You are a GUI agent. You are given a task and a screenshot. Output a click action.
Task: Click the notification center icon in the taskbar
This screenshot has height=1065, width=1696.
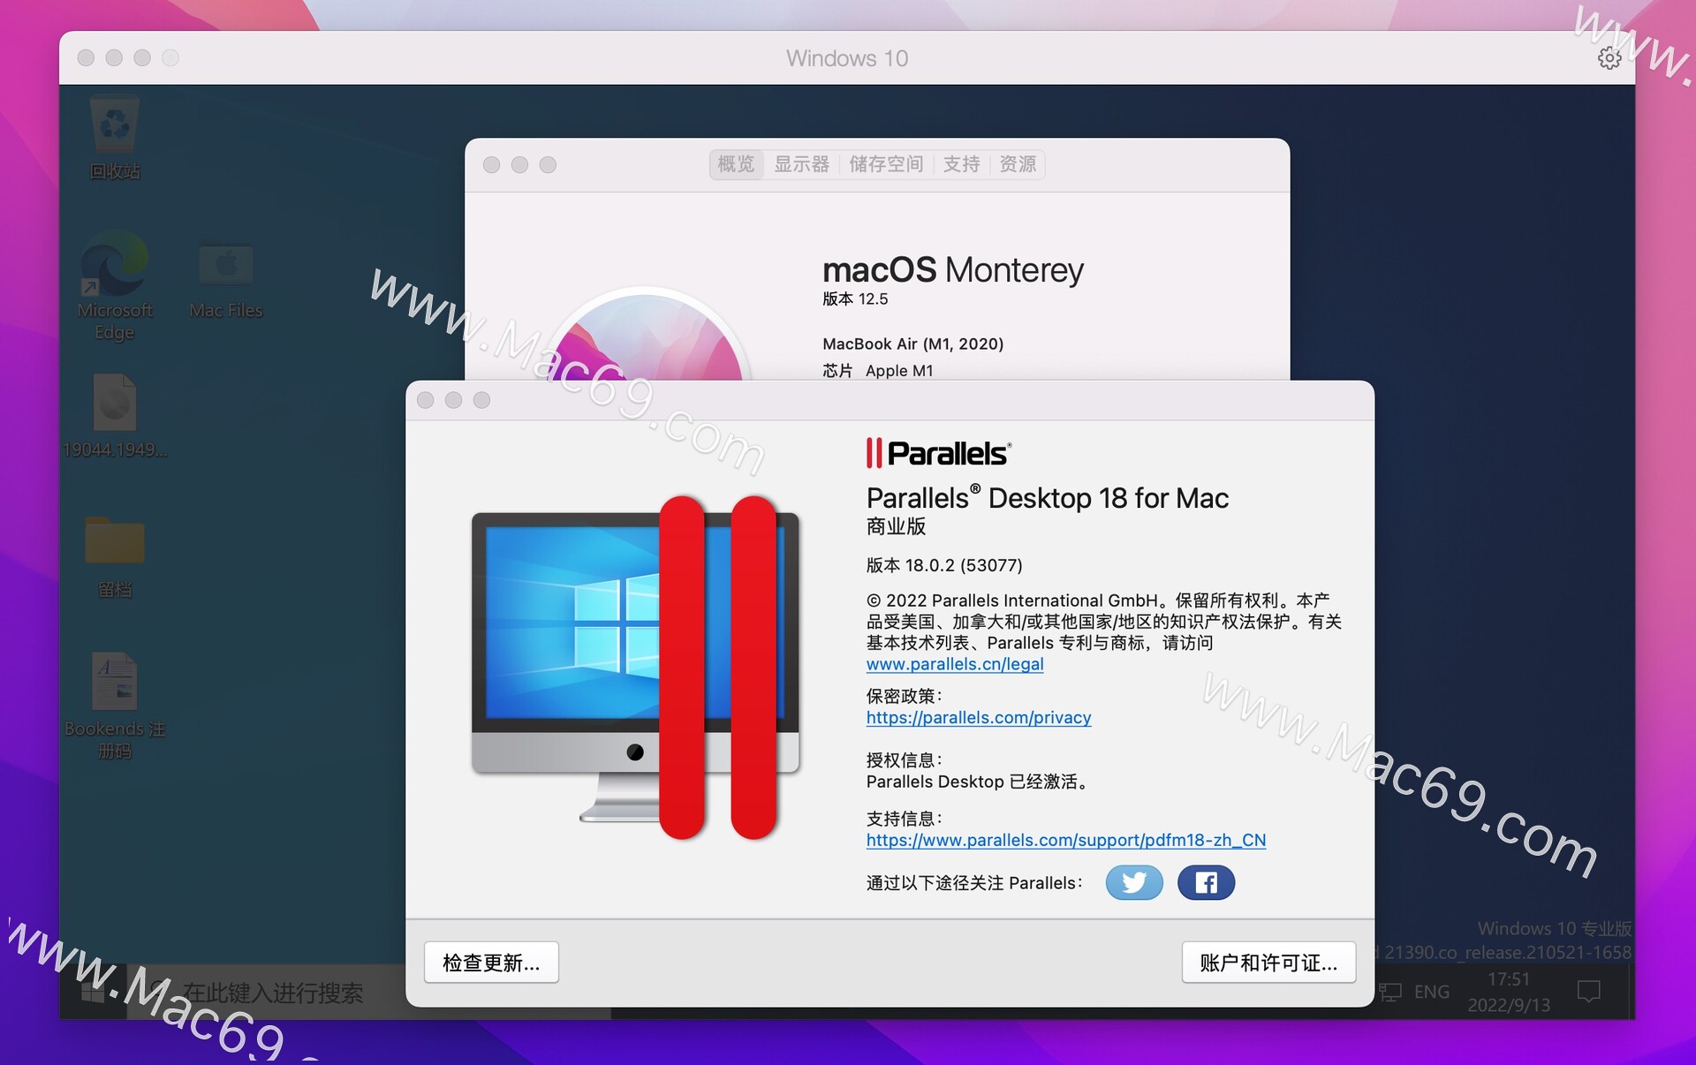coord(1588,991)
